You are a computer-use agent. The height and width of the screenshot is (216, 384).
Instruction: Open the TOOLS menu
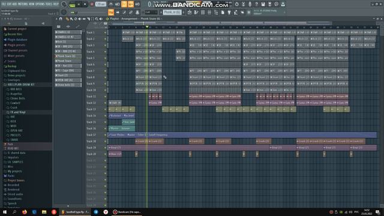click(x=49, y=4)
